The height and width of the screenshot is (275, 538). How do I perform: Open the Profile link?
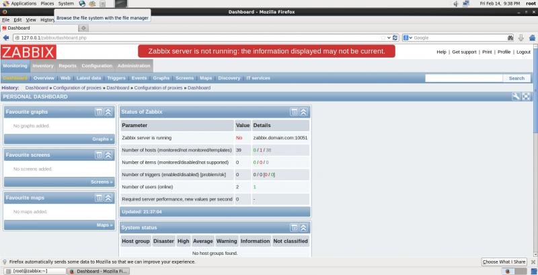pos(504,52)
